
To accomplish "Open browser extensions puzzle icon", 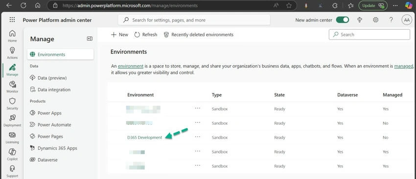I will coord(335,5).
